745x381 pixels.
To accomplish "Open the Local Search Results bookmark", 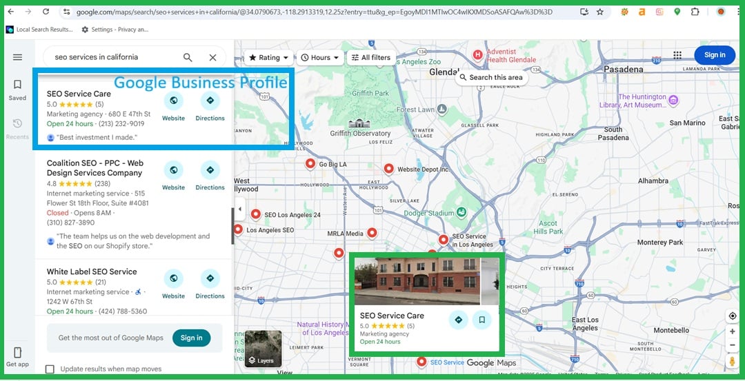I will click(39, 30).
